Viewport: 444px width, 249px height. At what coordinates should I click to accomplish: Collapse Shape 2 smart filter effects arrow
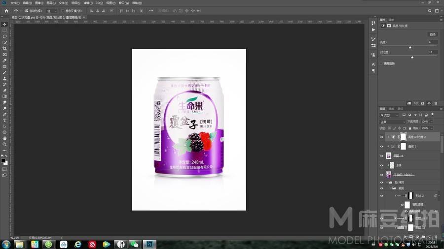(439, 196)
